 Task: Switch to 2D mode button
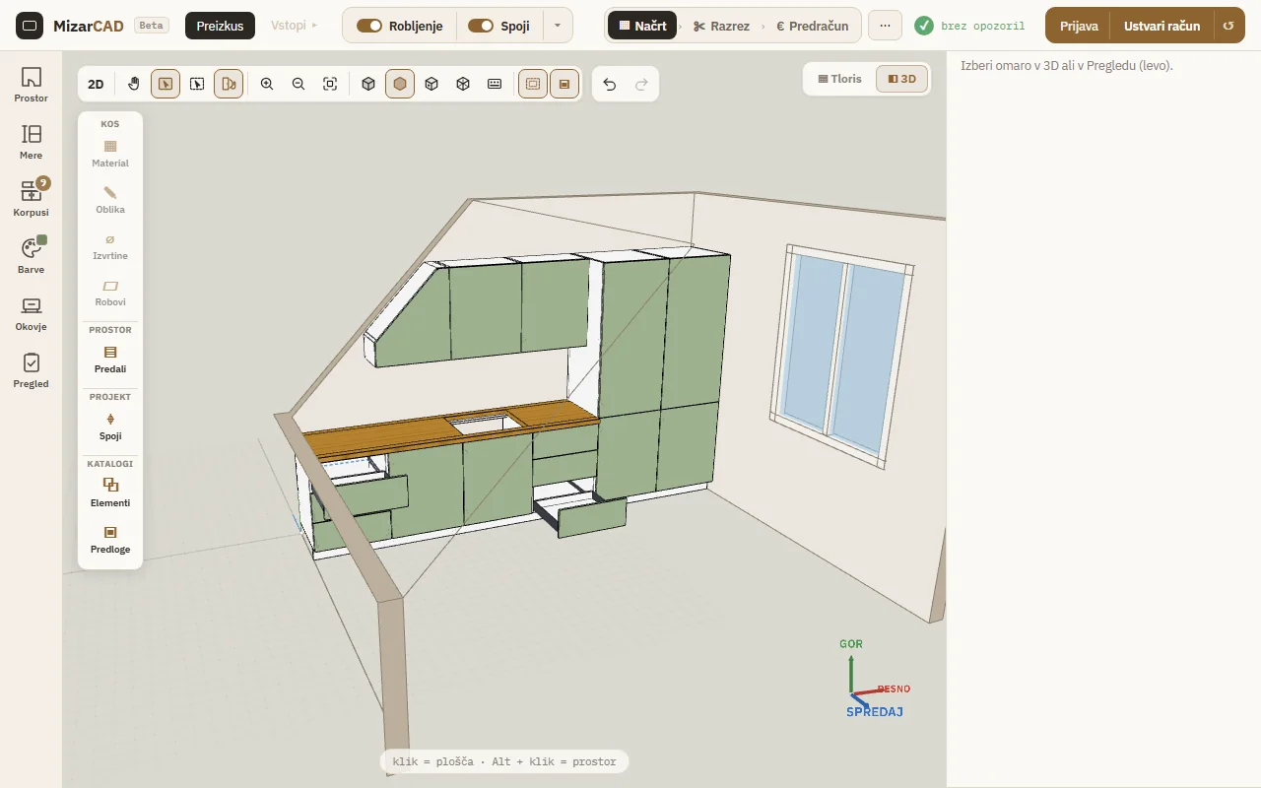click(96, 84)
